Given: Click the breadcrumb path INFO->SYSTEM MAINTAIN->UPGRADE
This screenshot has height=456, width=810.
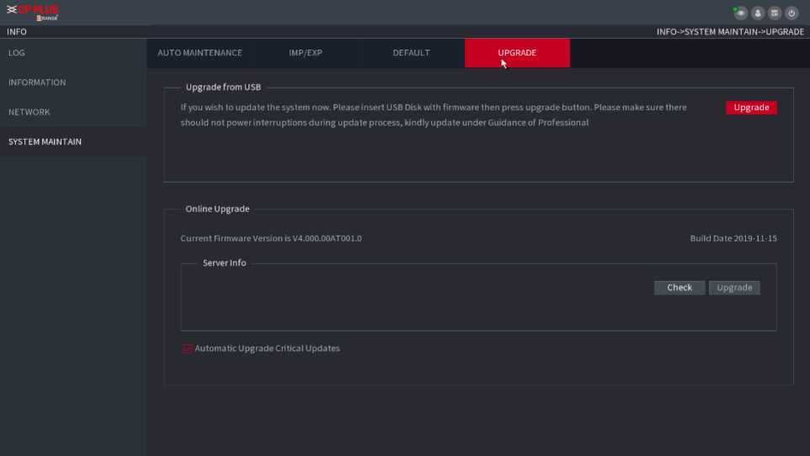Looking at the screenshot, I should [730, 32].
